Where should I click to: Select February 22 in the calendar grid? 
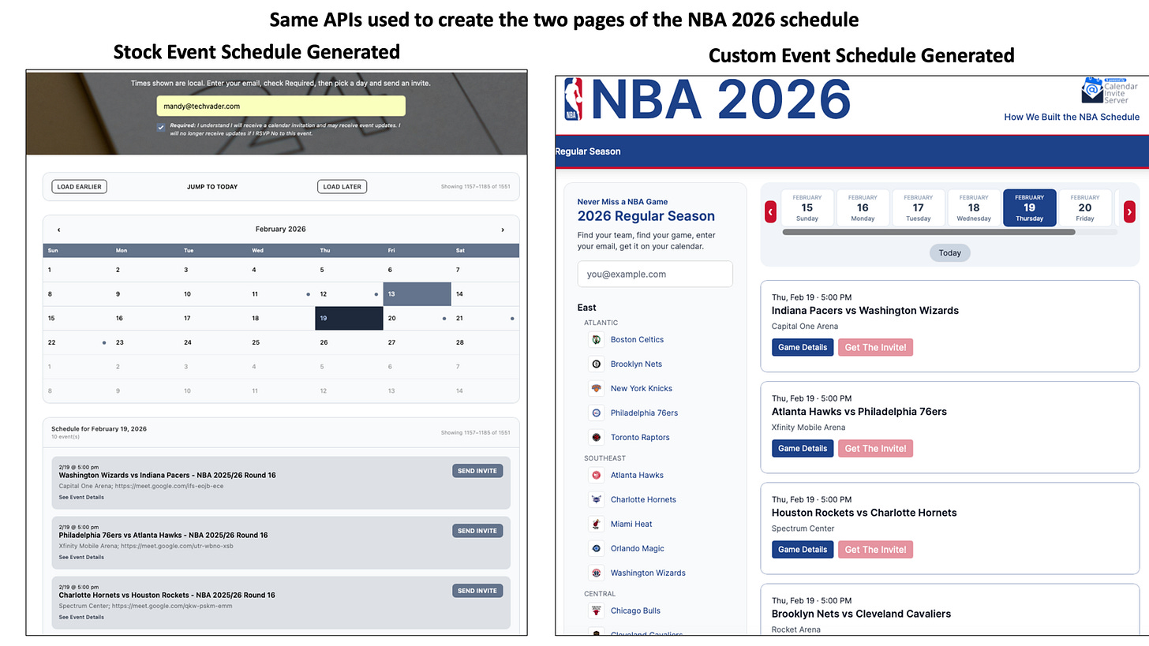(77, 343)
